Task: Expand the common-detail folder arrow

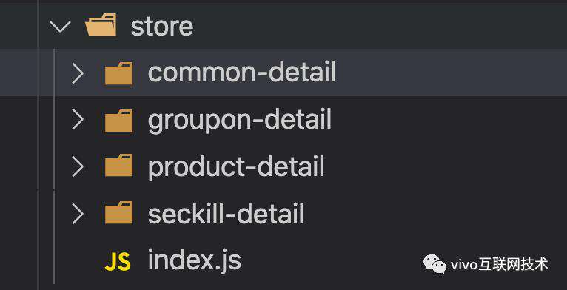Action: coord(78,73)
